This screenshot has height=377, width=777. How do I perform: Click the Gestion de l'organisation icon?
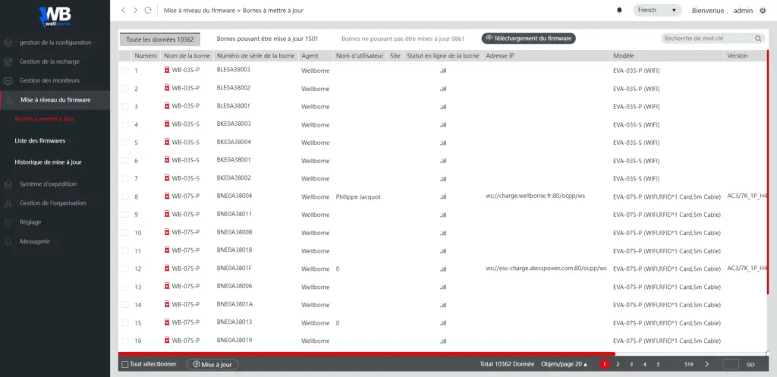pyautogui.click(x=8, y=203)
